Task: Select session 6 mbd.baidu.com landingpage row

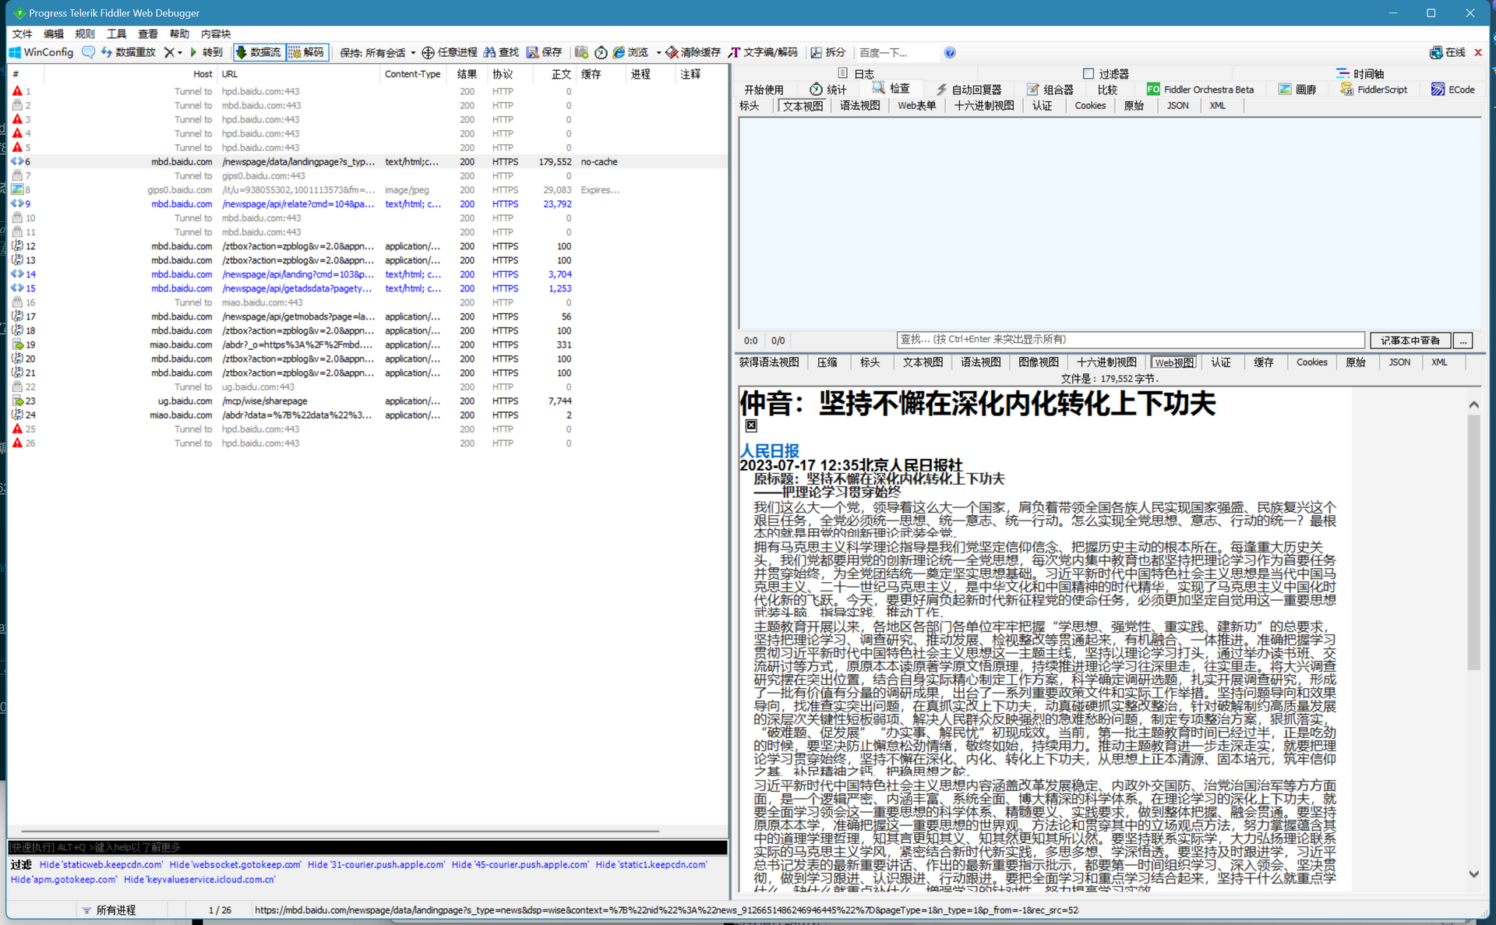Action: click(368, 161)
